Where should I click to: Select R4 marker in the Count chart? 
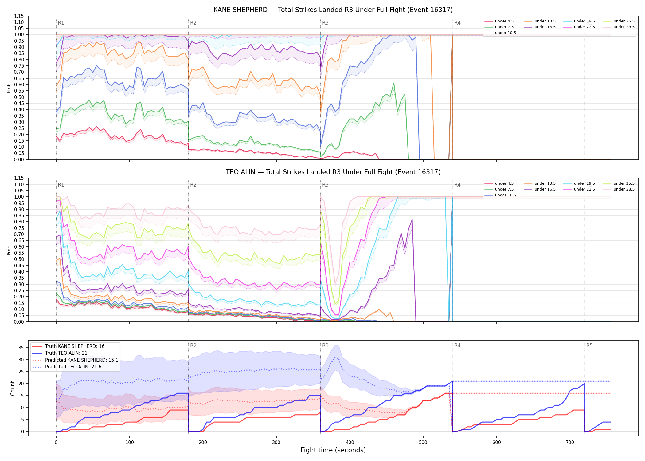point(457,346)
